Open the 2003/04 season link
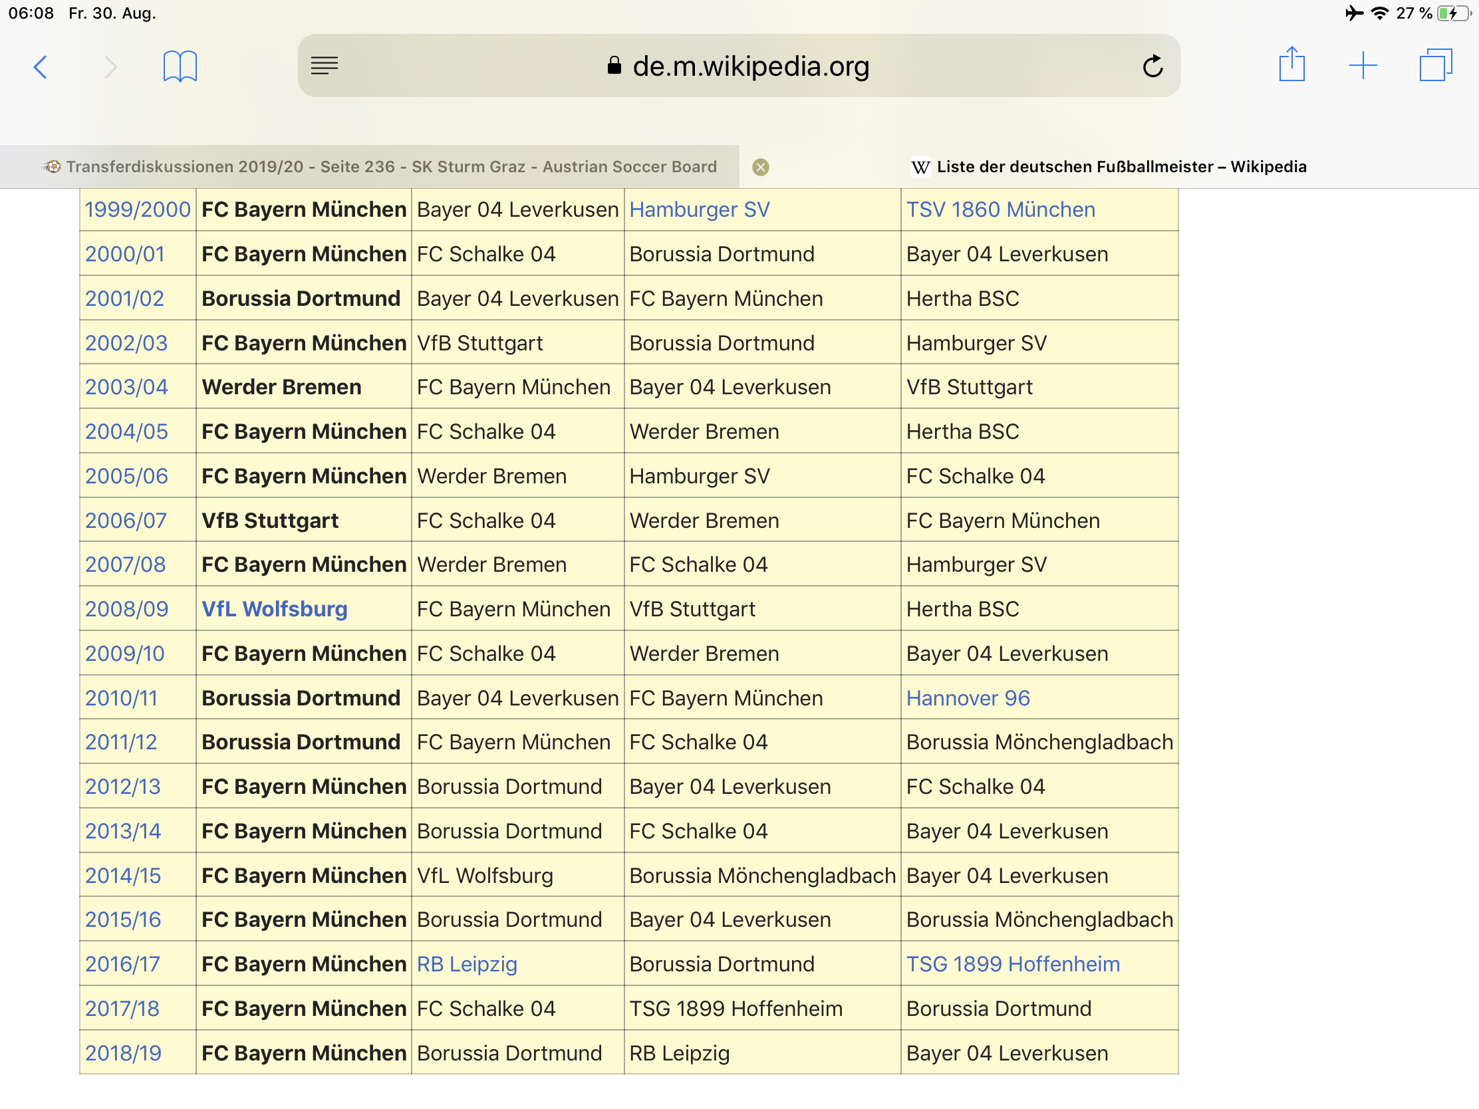1479x1109 pixels. (126, 387)
